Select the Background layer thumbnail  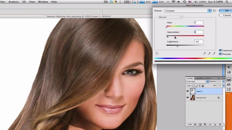point(192,97)
